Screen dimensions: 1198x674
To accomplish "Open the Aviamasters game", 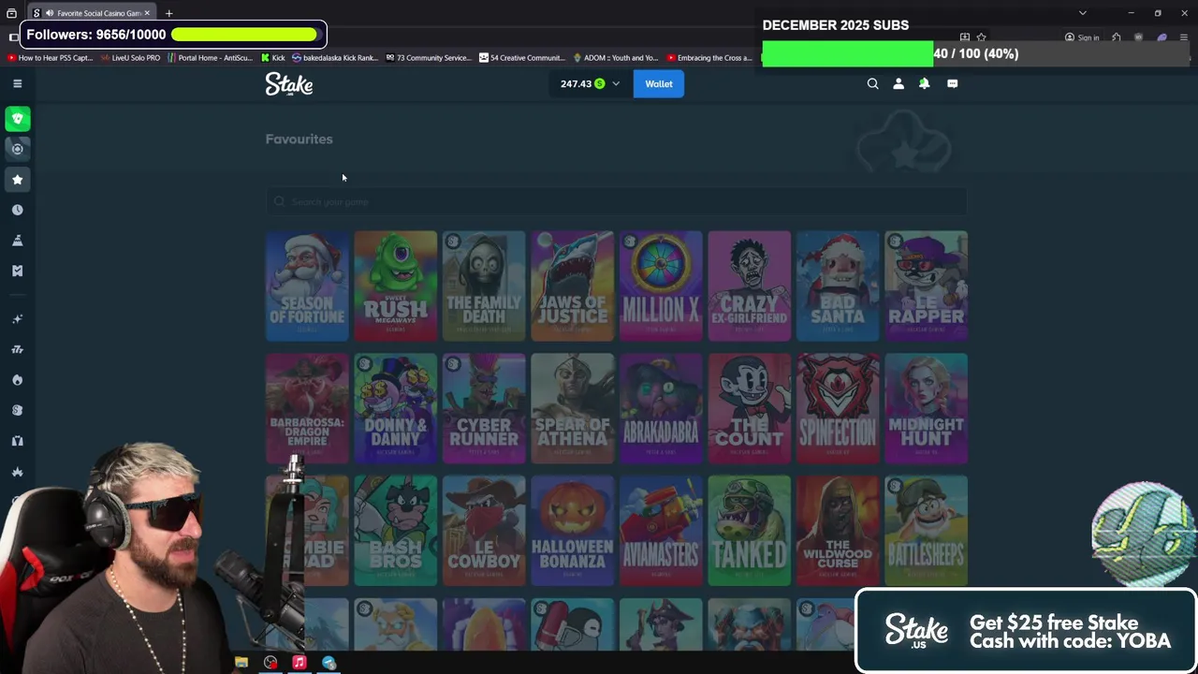I will click(x=661, y=531).
